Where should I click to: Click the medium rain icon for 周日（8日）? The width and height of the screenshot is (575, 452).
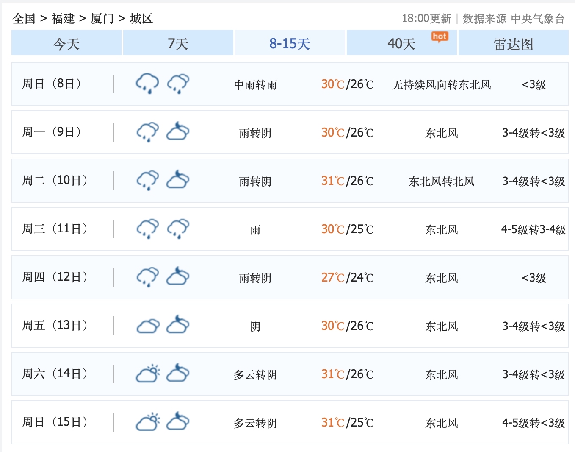click(147, 83)
